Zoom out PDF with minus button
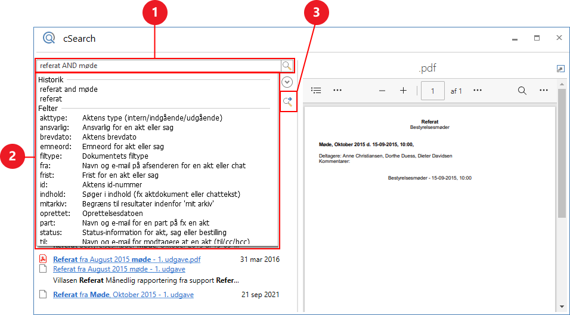 click(x=382, y=91)
